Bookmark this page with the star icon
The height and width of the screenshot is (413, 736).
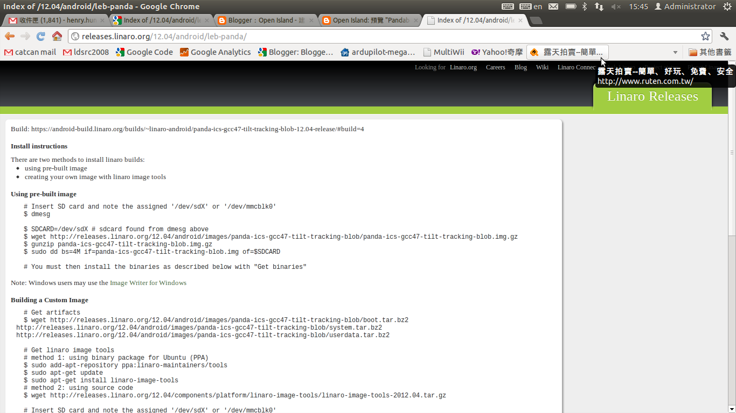[x=705, y=36]
